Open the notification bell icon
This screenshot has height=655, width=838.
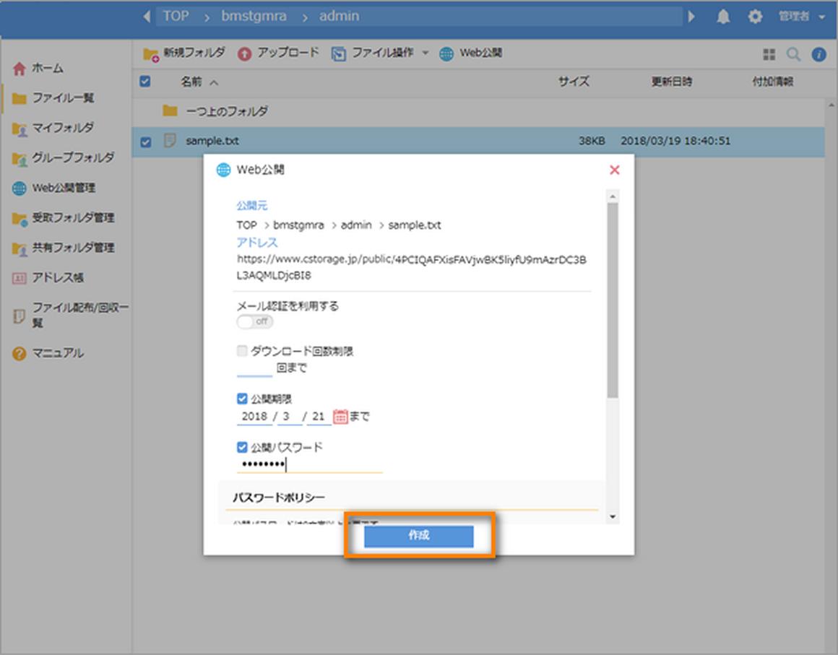tap(724, 16)
